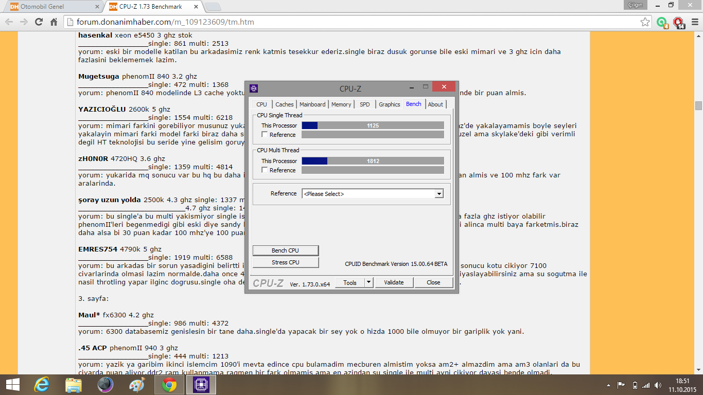The width and height of the screenshot is (703, 395).
Task: Enable Reference checkbox under CPU Single Thread
Action: (265, 135)
